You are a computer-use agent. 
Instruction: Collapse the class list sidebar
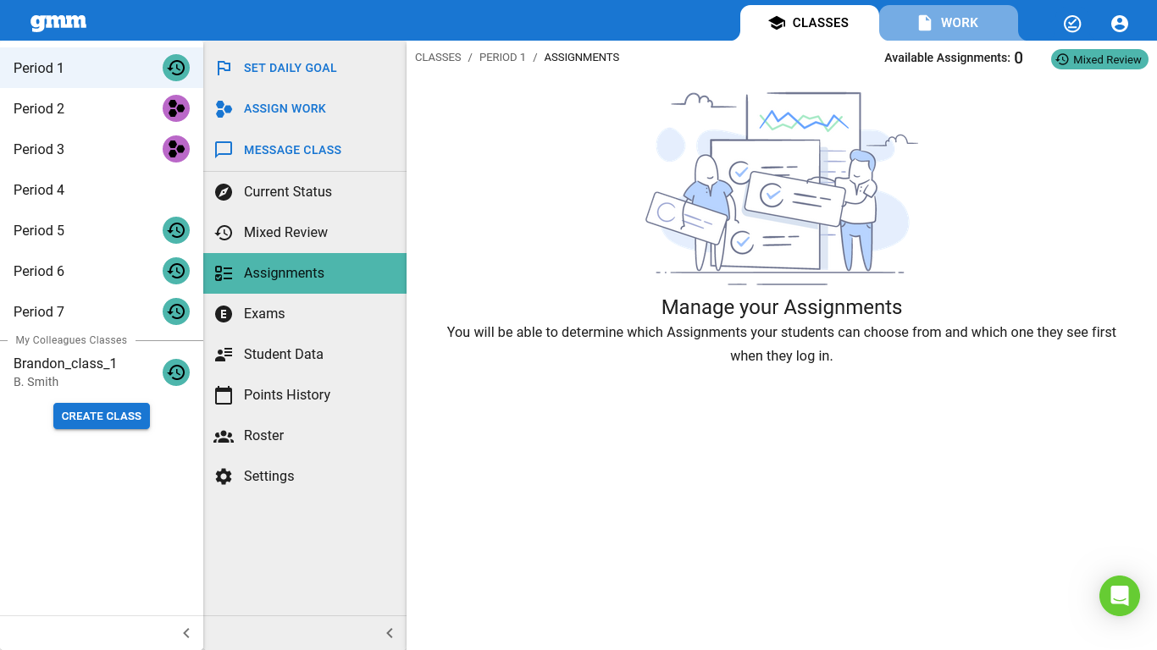[186, 633]
